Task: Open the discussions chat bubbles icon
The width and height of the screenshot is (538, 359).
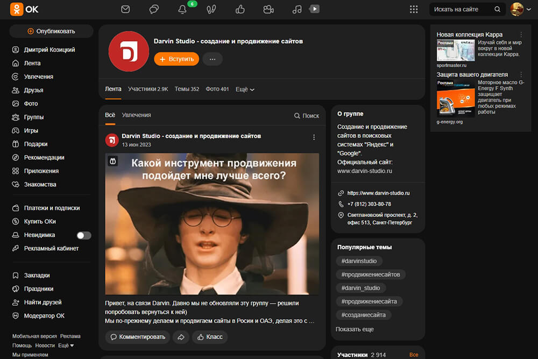Action: pyautogui.click(x=154, y=9)
